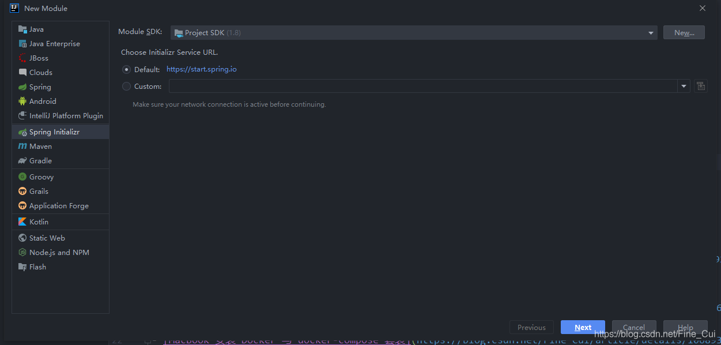Screen dimensions: 721x345
Task: Click the Groovy green icon
Action: click(22, 177)
